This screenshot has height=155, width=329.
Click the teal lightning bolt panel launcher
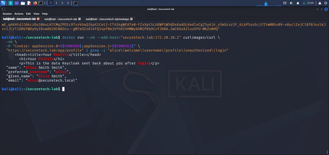click(x=11, y=3)
